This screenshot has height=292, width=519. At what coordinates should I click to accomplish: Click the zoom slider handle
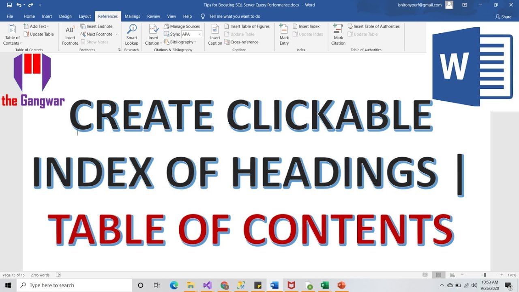485,275
